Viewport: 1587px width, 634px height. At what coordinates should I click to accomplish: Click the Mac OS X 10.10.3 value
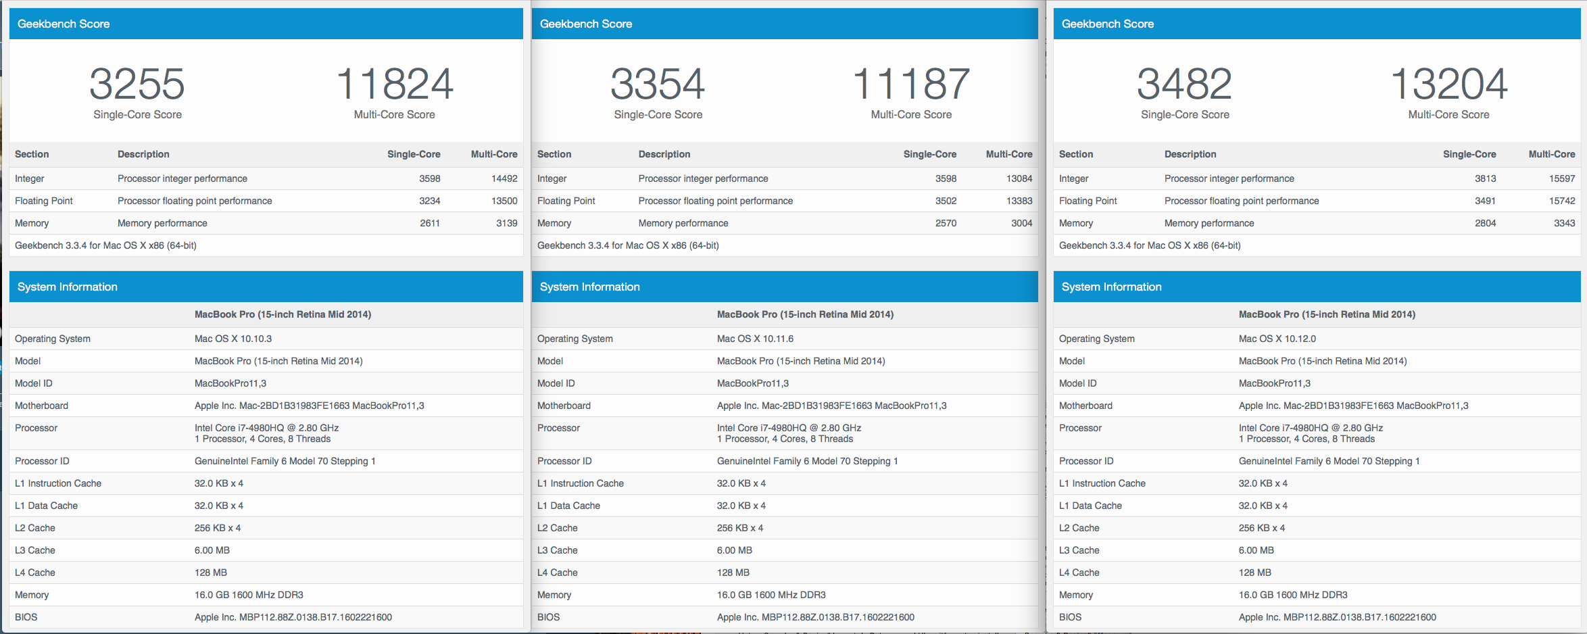coord(233,339)
